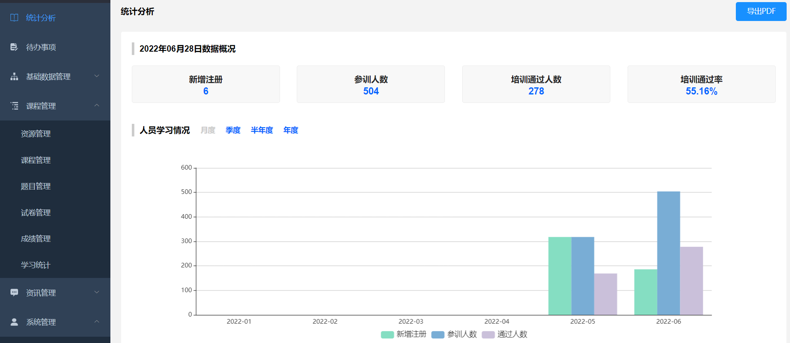This screenshot has height=343, width=790.
Task: Click the 2022-01 x-axis label
Action: (x=239, y=322)
